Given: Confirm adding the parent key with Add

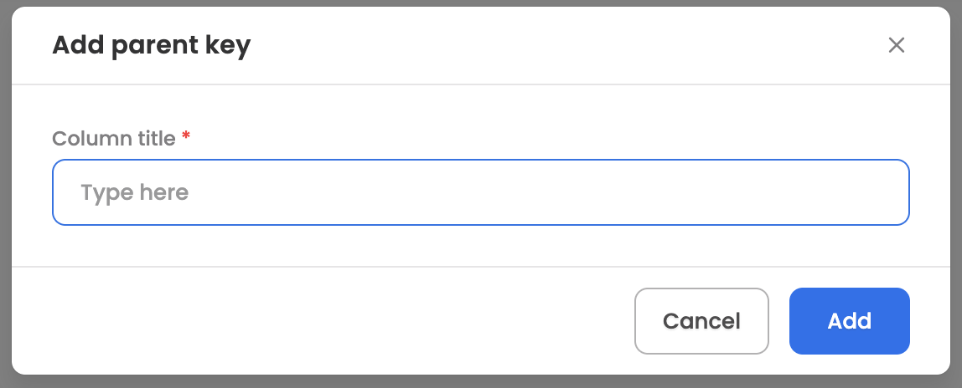Looking at the screenshot, I should [x=849, y=320].
